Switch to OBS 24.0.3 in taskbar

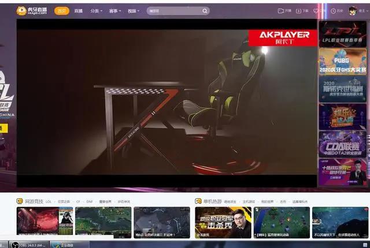pos(29,245)
